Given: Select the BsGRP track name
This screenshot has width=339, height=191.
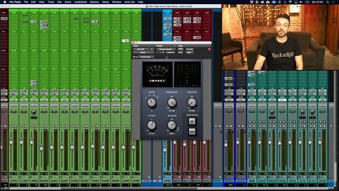Looking at the screenshot, I should tap(85, 180).
